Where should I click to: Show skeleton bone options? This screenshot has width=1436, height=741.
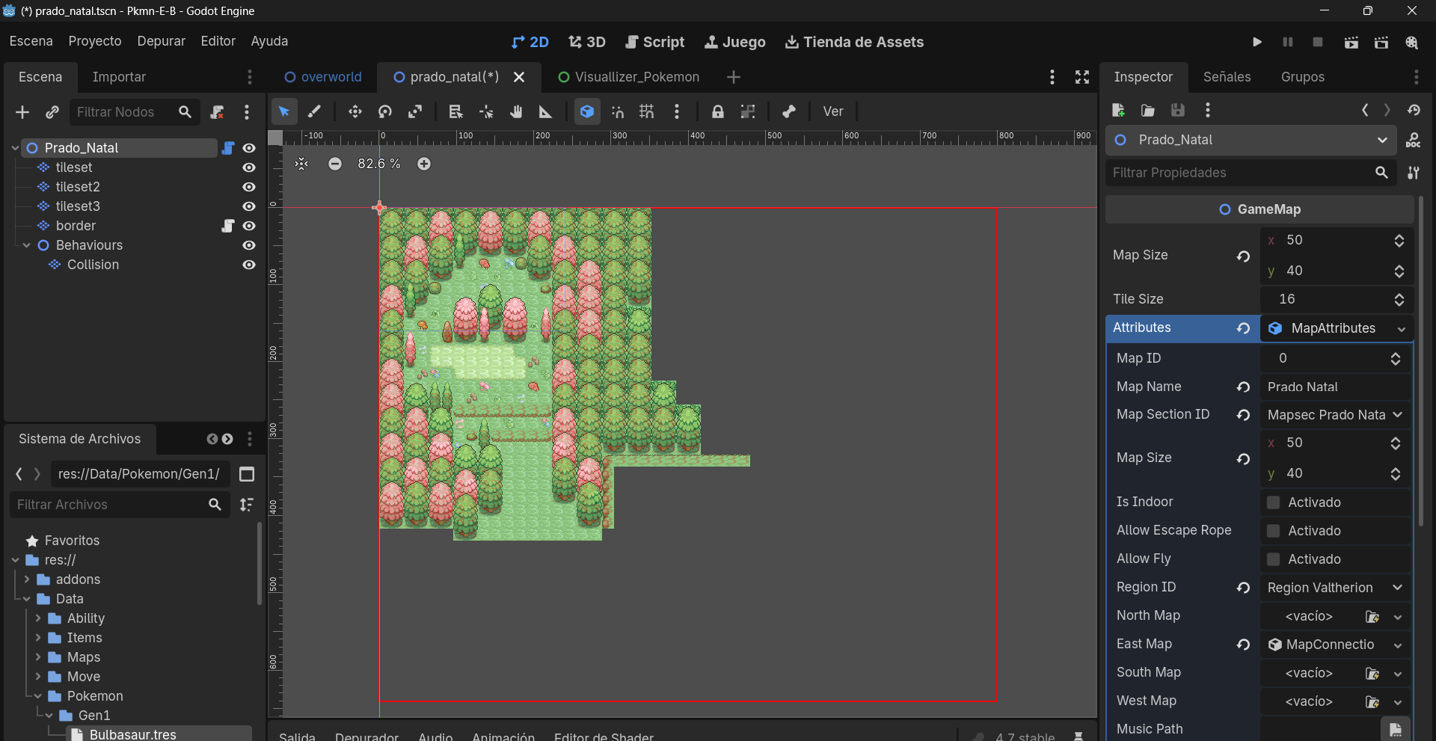tap(789, 111)
